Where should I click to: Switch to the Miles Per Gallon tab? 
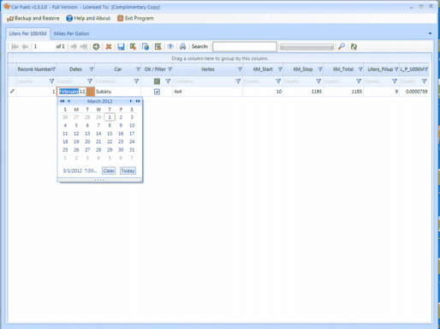[72, 33]
